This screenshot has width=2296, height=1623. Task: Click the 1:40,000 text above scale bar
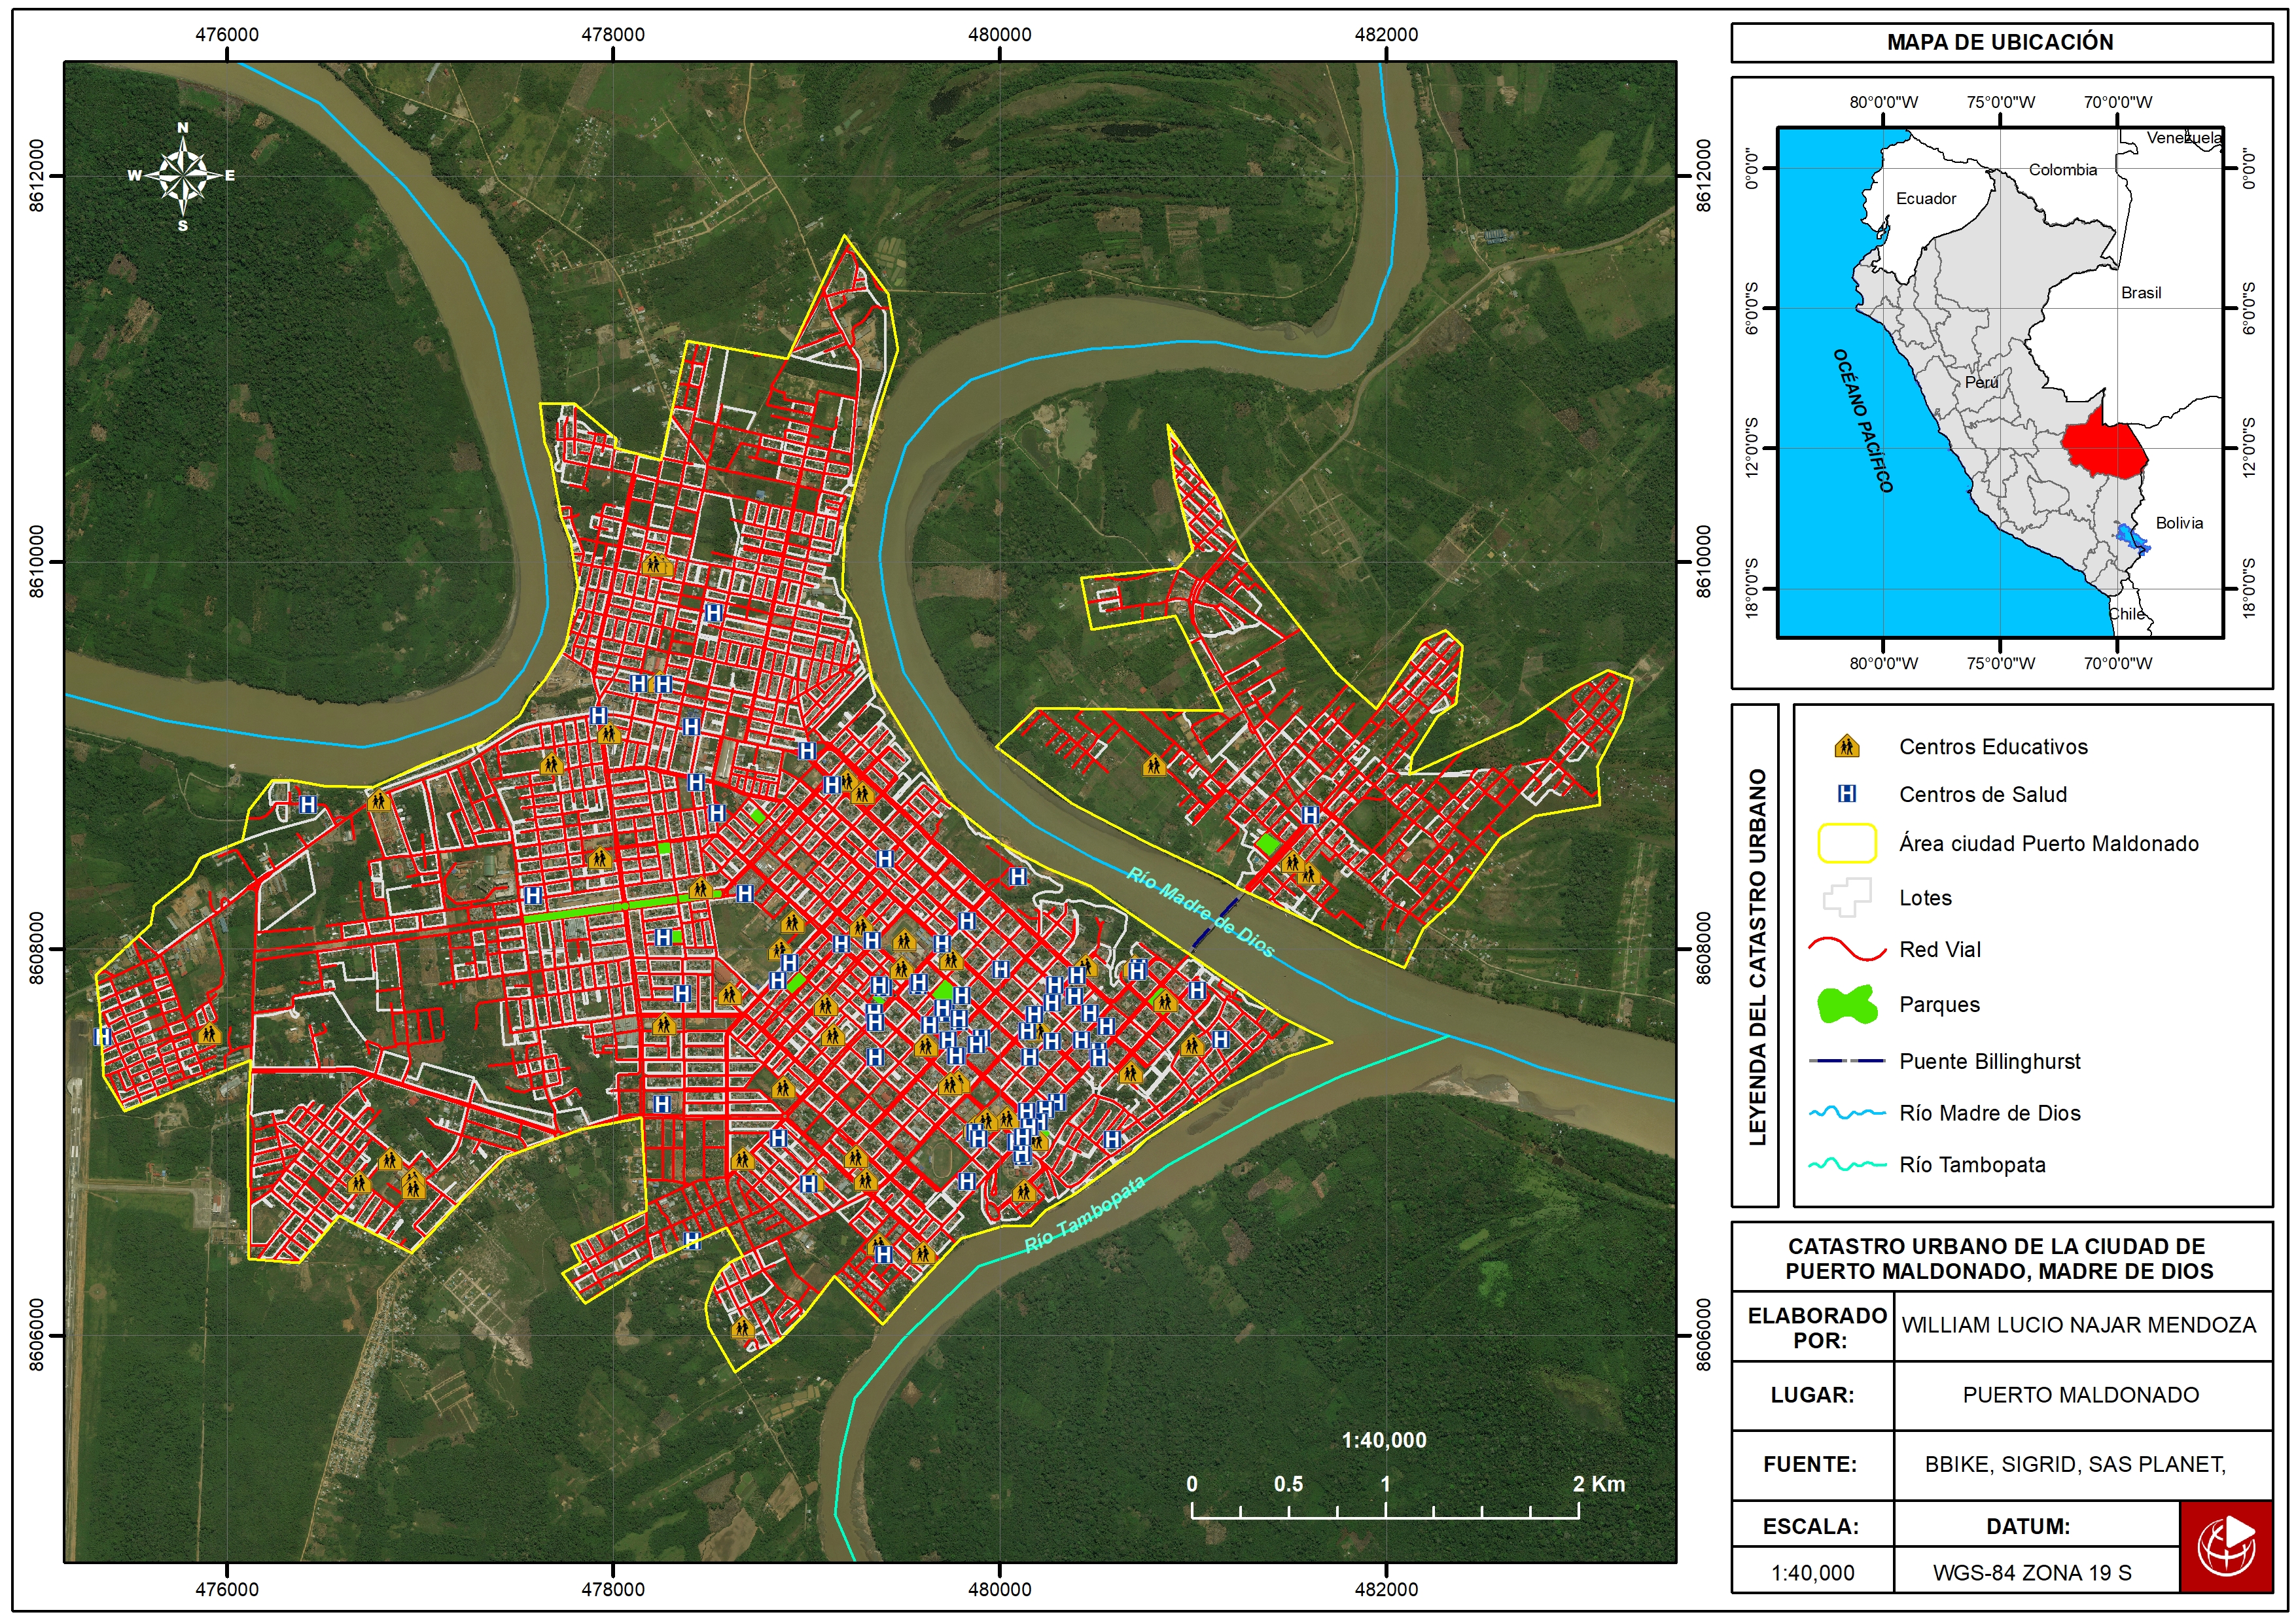(1384, 1440)
